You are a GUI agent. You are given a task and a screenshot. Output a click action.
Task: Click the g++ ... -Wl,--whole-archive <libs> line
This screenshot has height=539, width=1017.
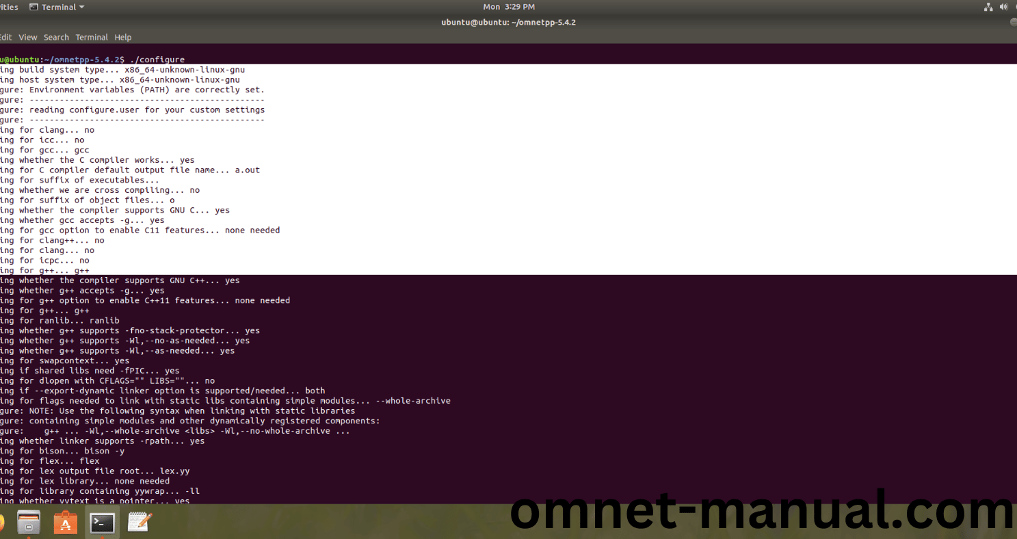175,431
